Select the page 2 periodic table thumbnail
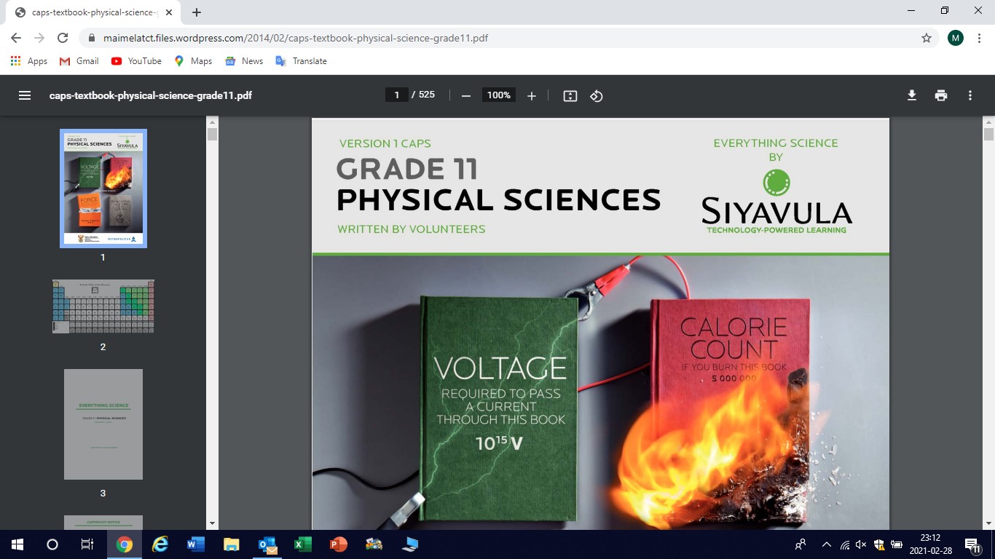The image size is (995, 559). coord(103,306)
